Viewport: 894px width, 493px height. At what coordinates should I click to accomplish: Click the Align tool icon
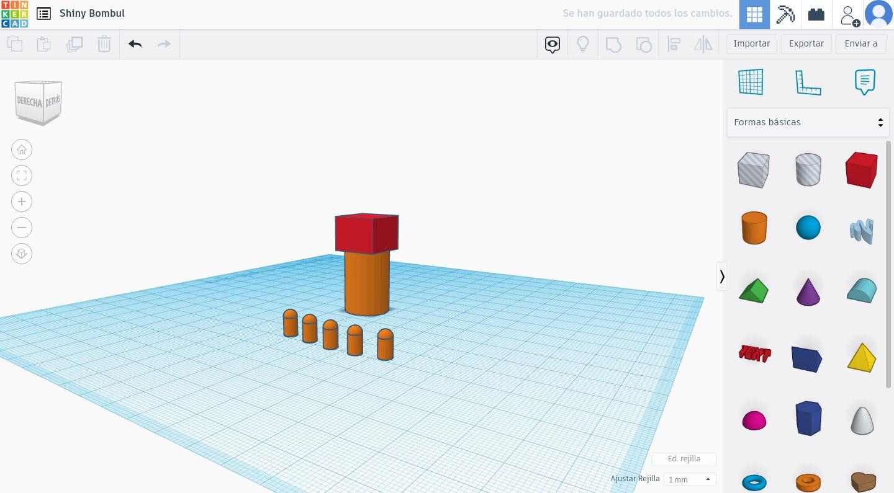coord(674,44)
